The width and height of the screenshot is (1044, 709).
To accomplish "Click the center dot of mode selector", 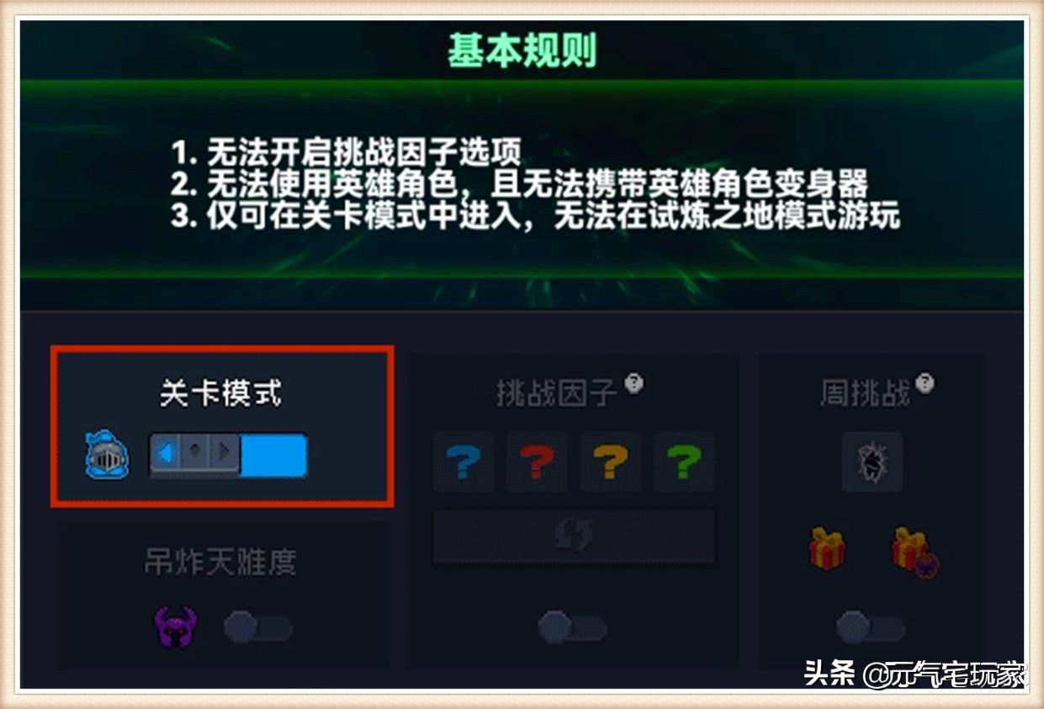I will click(195, 453).
